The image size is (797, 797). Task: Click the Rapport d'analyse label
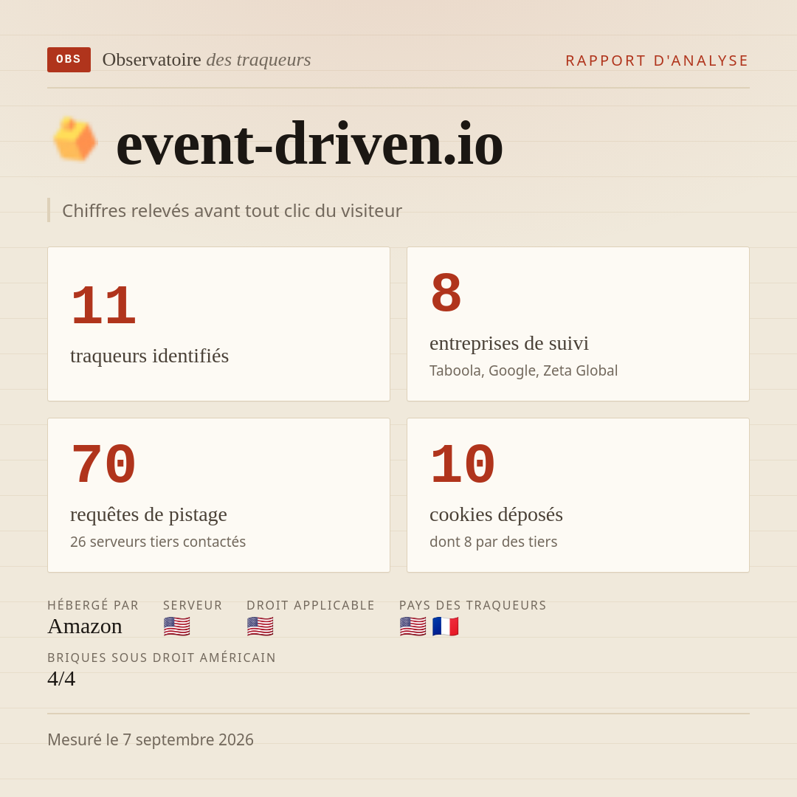click(x=658, y=61)
